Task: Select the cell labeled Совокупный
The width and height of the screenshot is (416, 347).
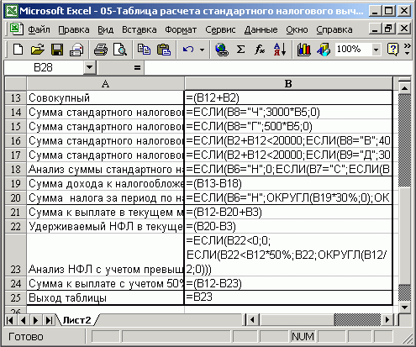Action: [x=105, y=97]
